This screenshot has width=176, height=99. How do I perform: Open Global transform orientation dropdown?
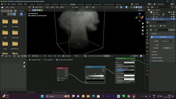coord(76,7)
